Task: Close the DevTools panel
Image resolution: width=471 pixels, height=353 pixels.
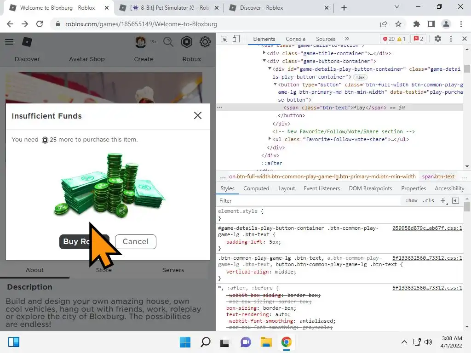Action: 465,39
